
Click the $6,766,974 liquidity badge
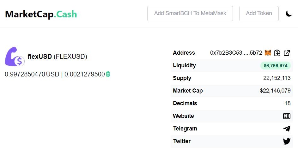[x=275, y=65]
